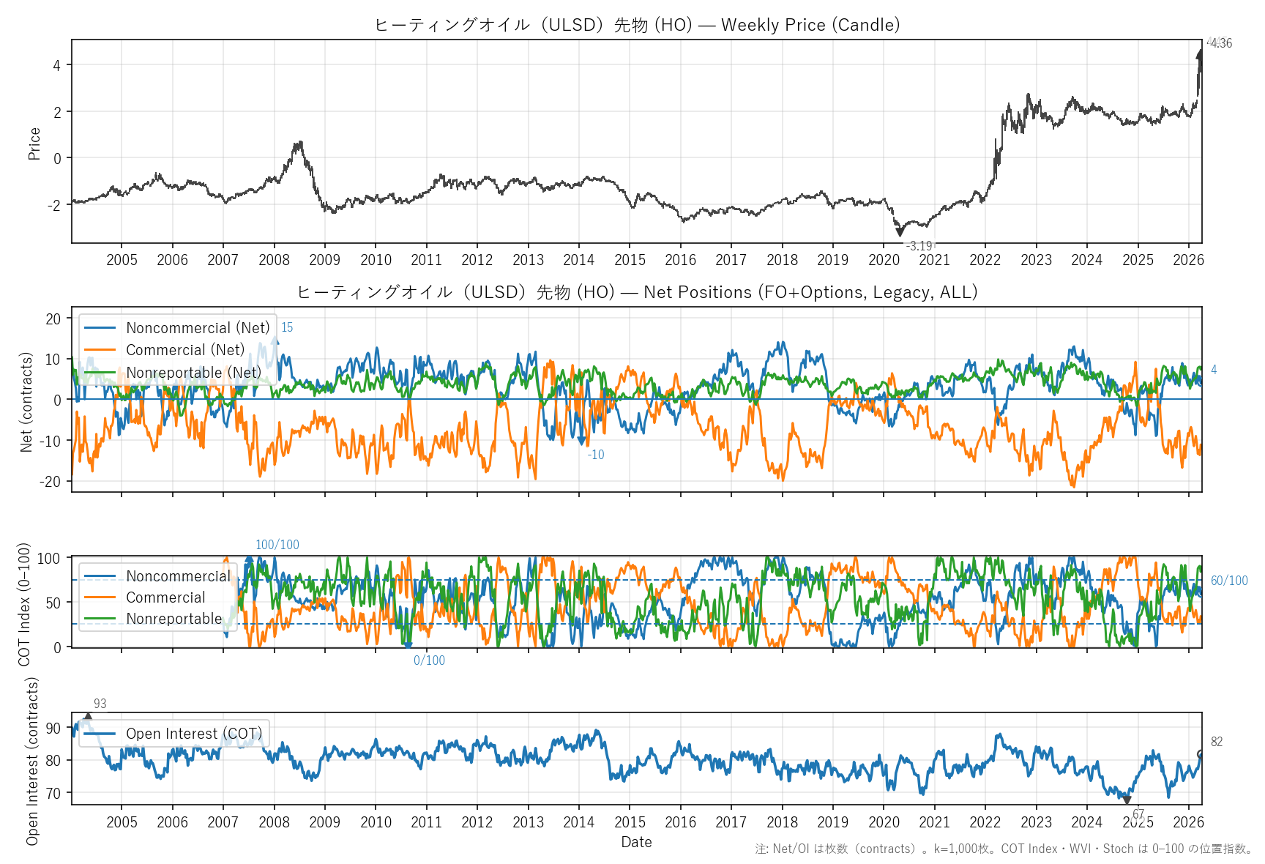Screen dimensions: 1265x864
Task: Click the -3.19 price low triangle marker
Action: [900, 232]
